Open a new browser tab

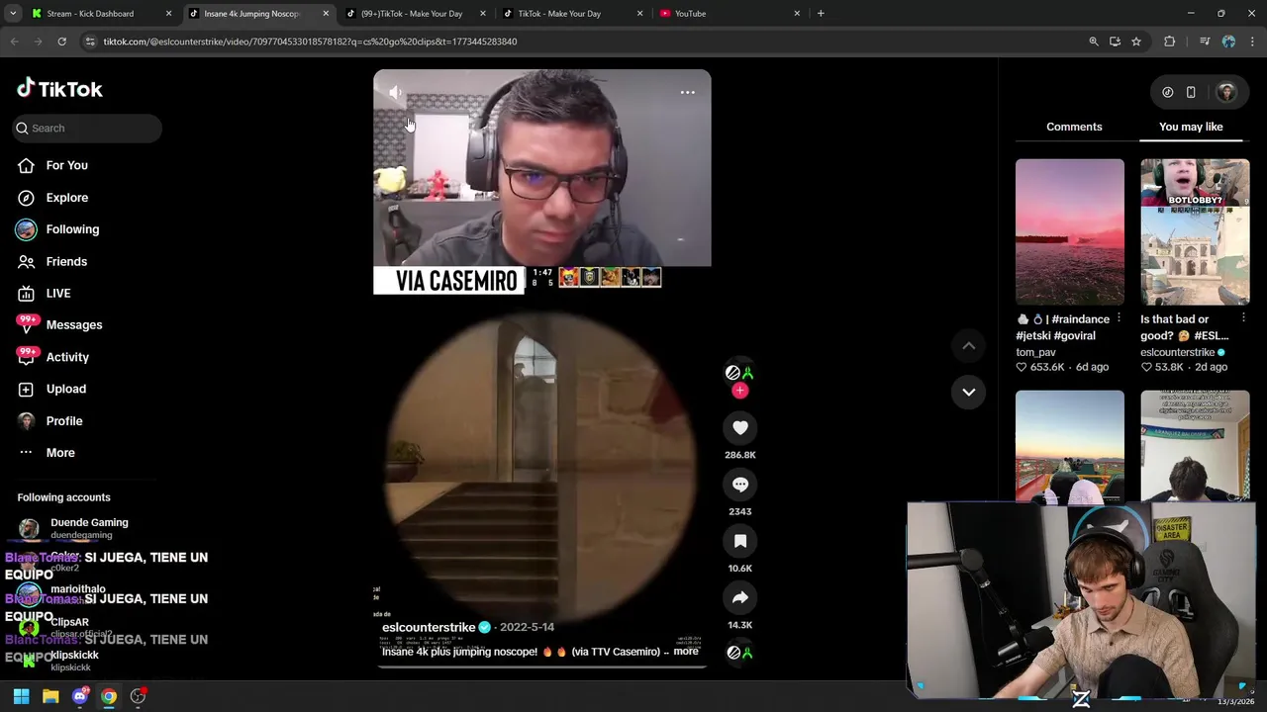(x=821, y=14)
